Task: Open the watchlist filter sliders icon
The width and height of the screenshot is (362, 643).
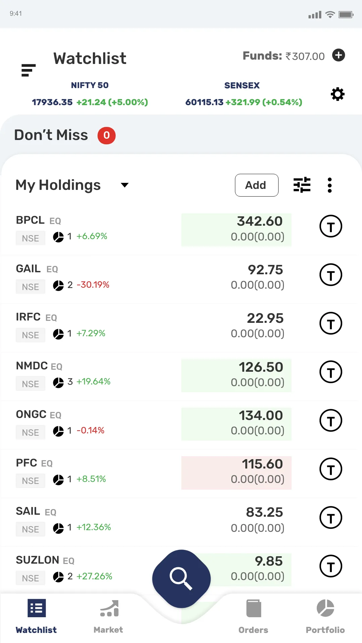Action: tap(302, 185)
